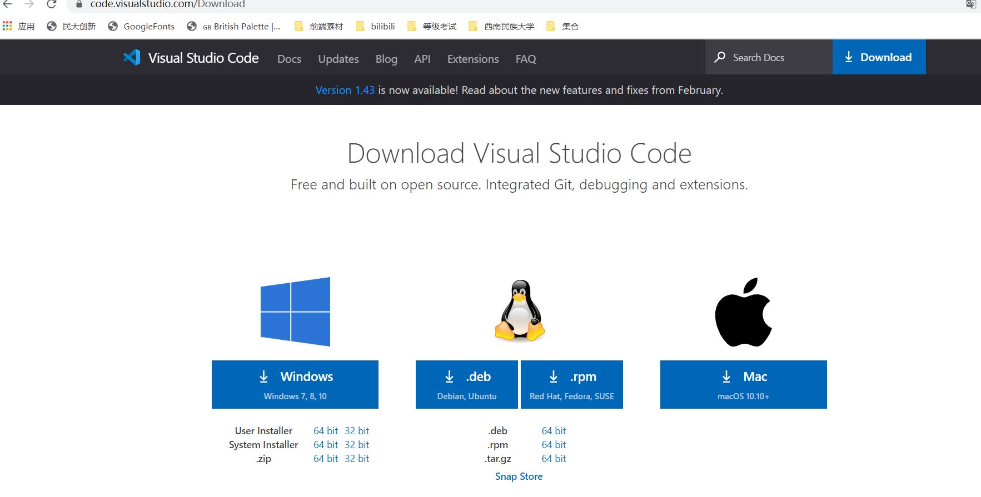Open the apps grid bookmark icon
Image resolution: width=981 pixels, height=497 pixels.
click(7, 26)
